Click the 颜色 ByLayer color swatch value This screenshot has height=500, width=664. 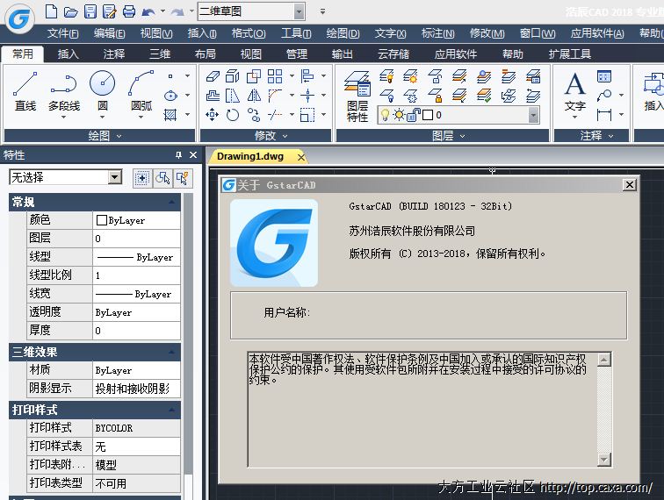click(x=136, y=220)
